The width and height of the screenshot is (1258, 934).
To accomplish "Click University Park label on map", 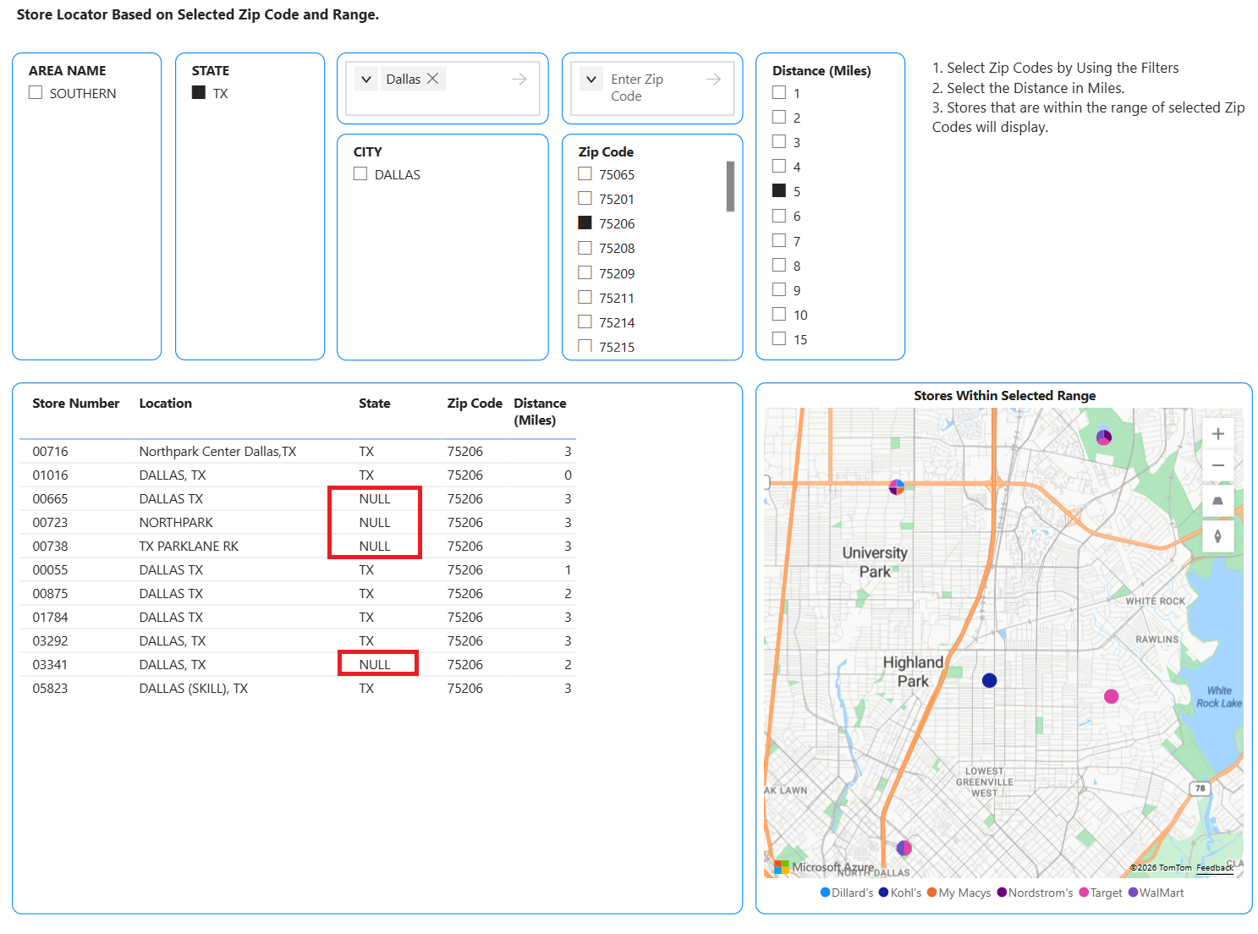I will coord(875,562).
